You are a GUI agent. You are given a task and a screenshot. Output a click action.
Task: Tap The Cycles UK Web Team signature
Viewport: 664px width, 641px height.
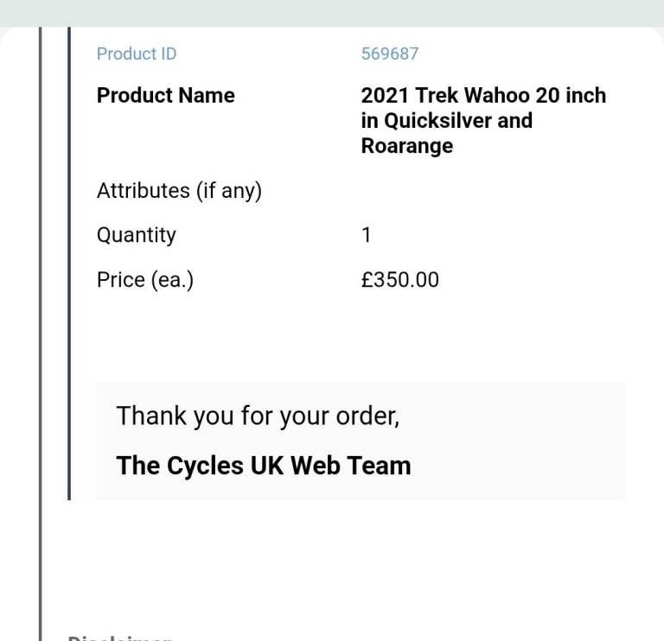263,466
